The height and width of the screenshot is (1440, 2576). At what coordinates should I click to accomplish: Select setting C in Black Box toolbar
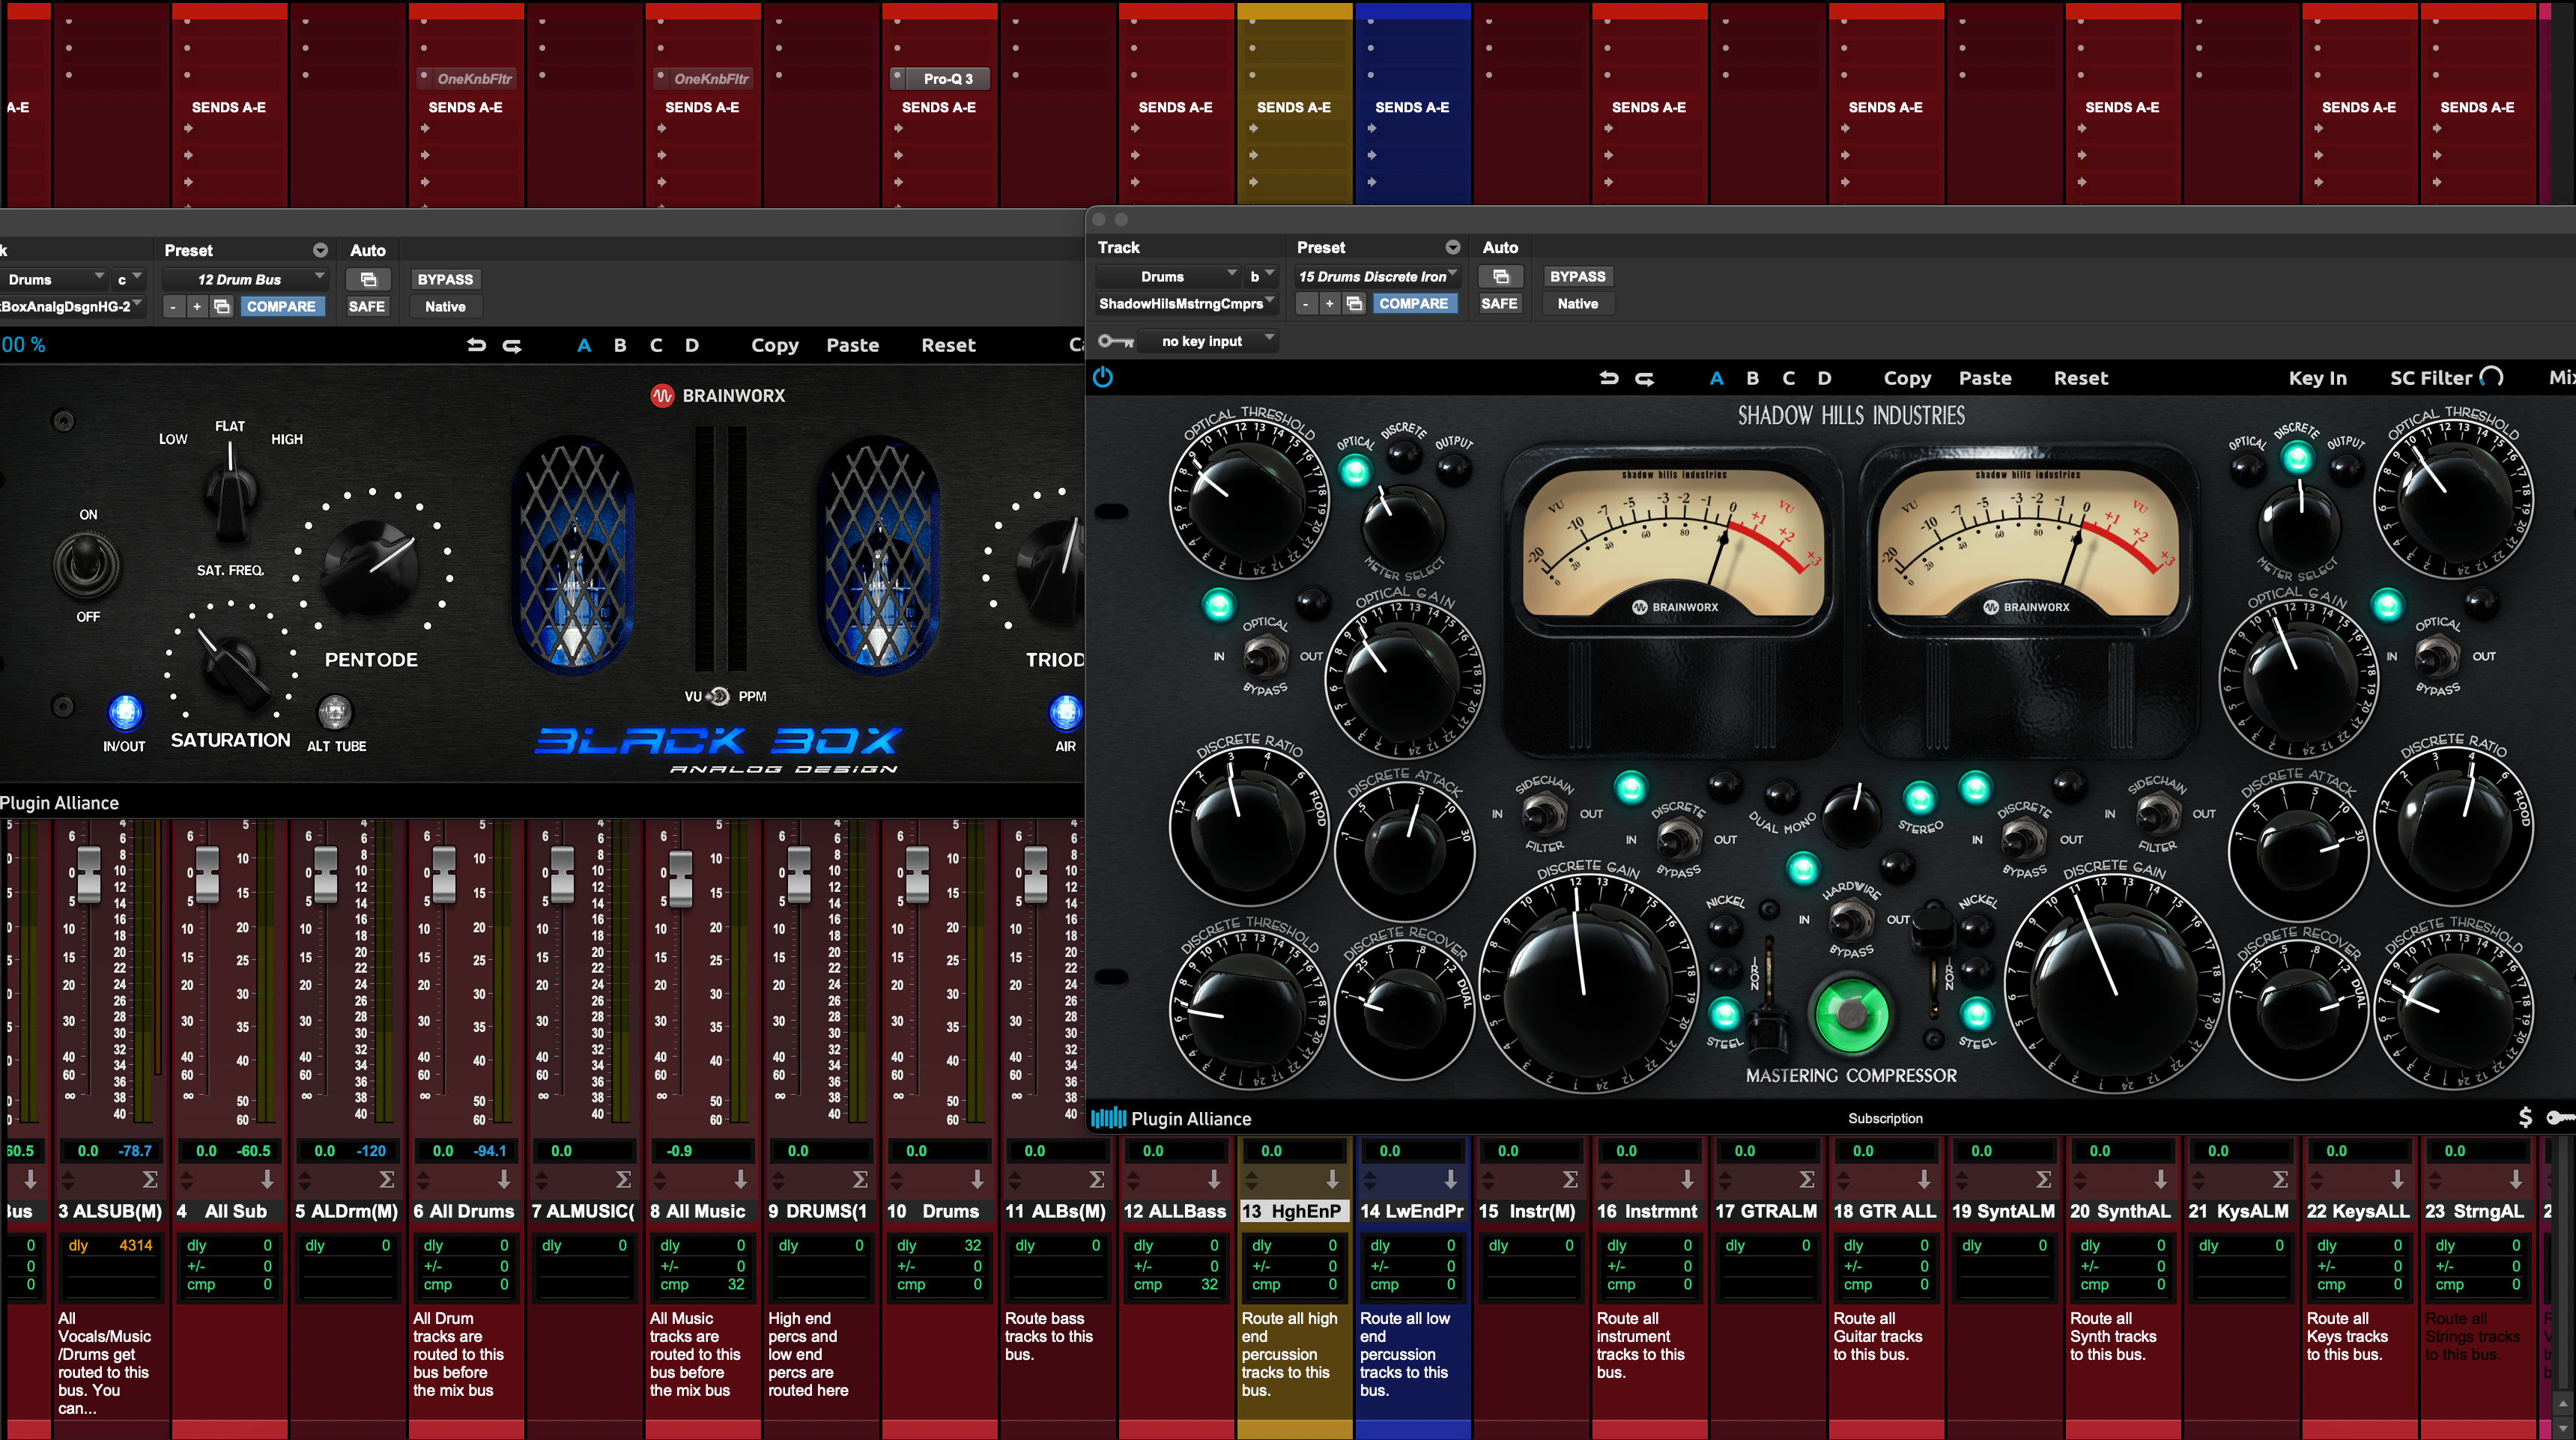coord(656,345)
